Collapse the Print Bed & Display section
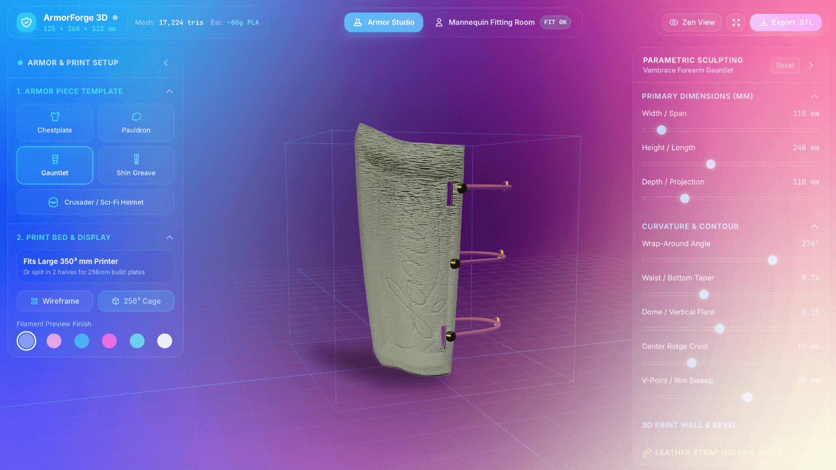The height and width of the screenshot is (470, 836). click(x=170, y=238)
